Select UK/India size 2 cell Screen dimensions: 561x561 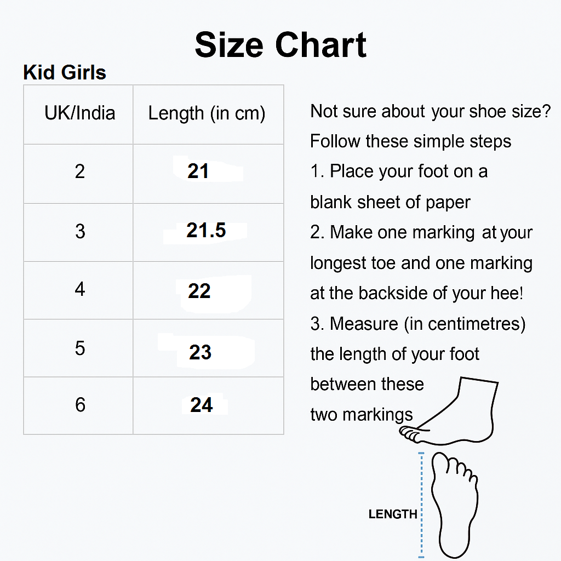click(78, 174)
